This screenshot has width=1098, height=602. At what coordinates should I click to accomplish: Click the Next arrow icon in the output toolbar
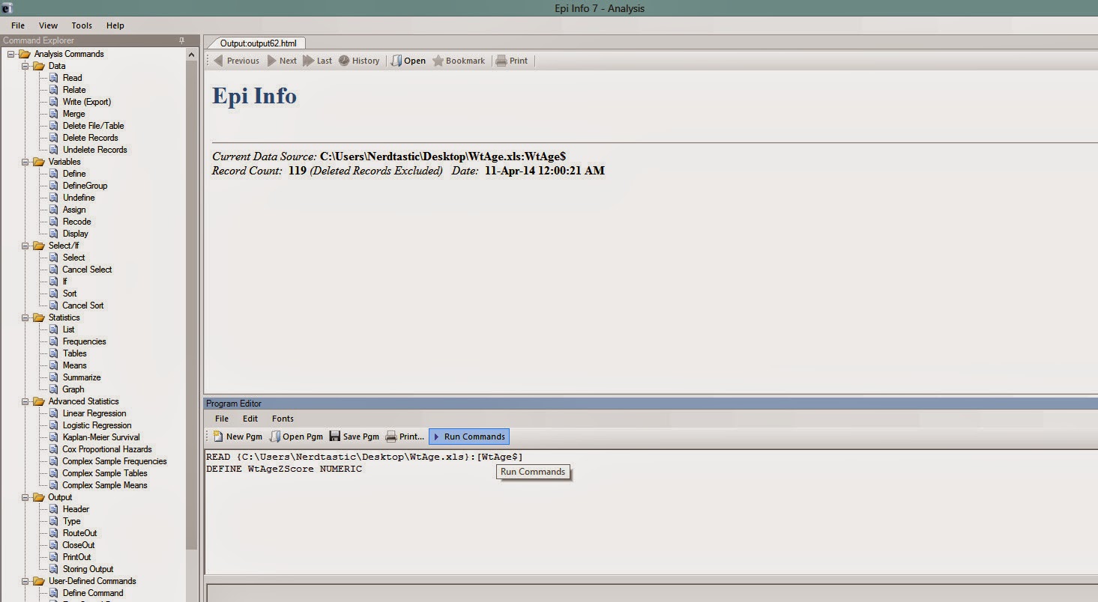point(272,61)
